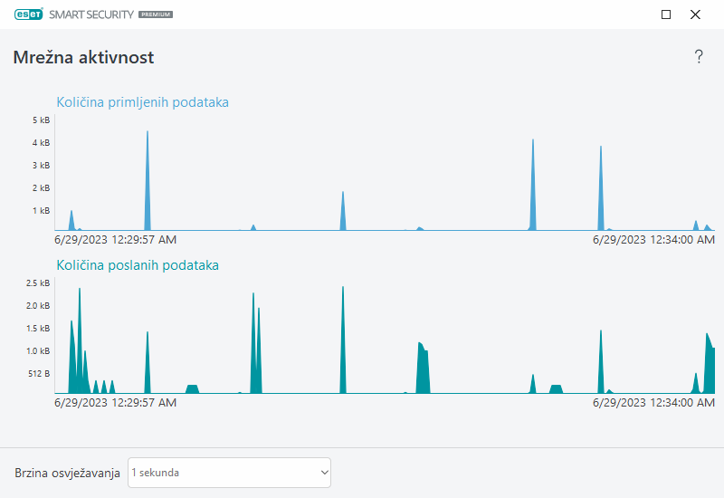Click sent chart start timestamp 12:29:57 AM

115,402
